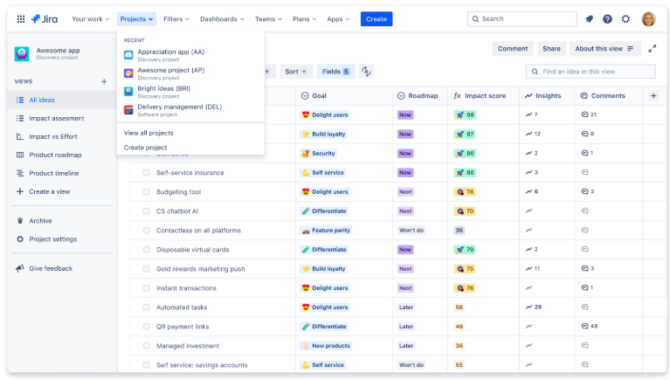The image size is (670, 380).
Task: Open the help question mark icon
Action: point(607,19)
